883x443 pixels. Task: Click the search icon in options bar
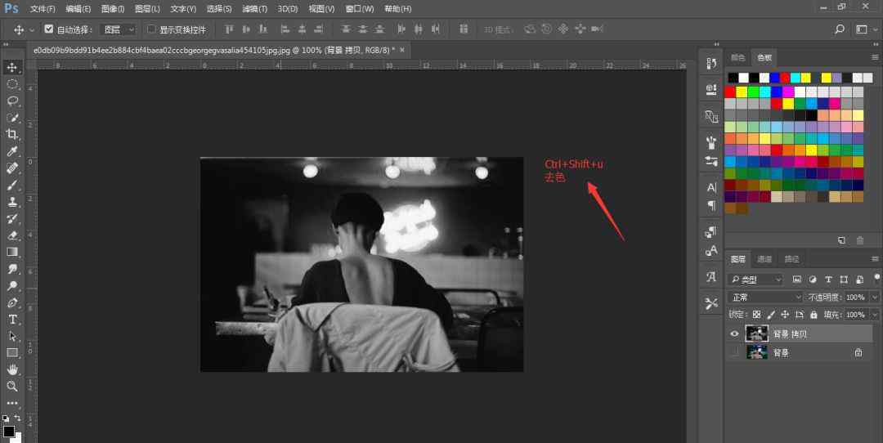tap(839, 29)
